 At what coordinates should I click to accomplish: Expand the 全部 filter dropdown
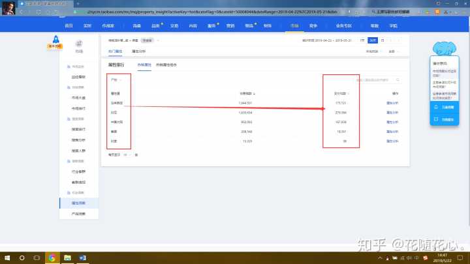[394, 51]
